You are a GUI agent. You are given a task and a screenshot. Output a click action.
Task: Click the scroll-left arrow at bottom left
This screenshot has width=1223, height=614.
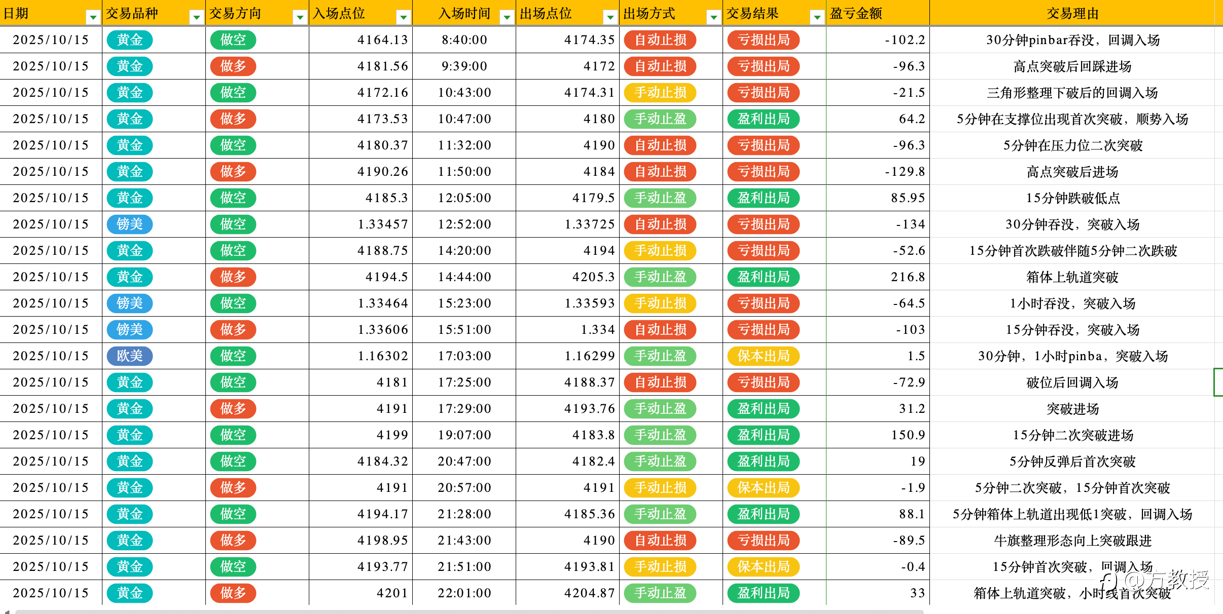tap(7, 611)
